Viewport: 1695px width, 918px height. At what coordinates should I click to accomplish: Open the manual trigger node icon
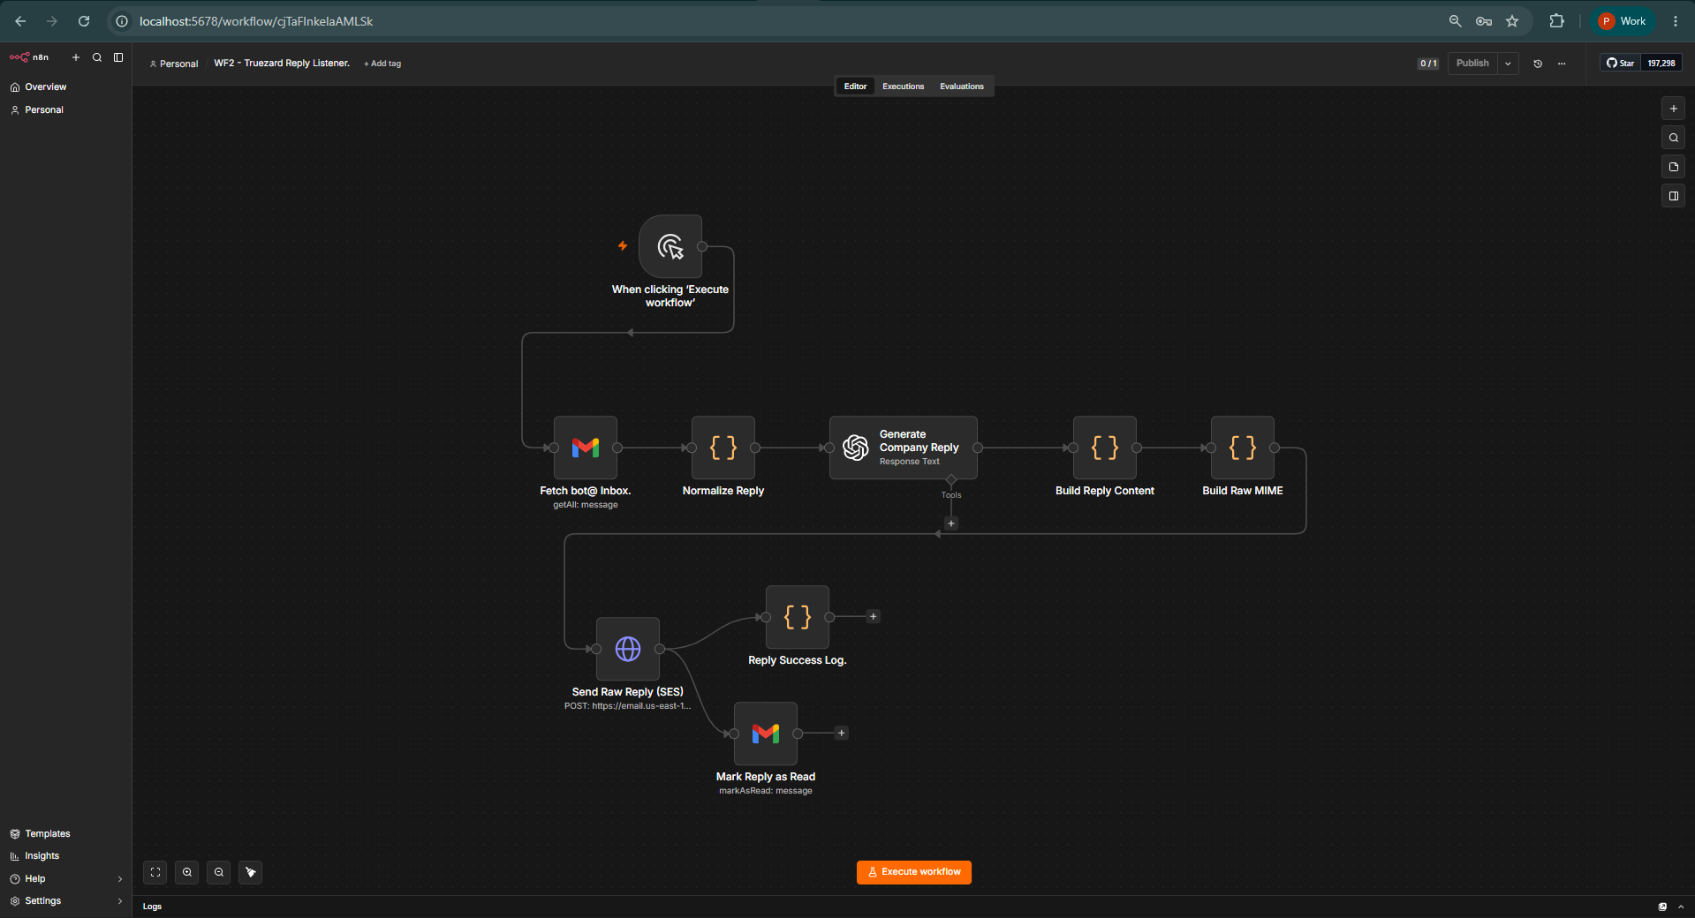(670, 246)
